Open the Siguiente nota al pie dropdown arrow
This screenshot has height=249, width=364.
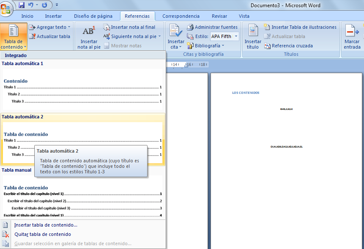click(x=159, y=36)
